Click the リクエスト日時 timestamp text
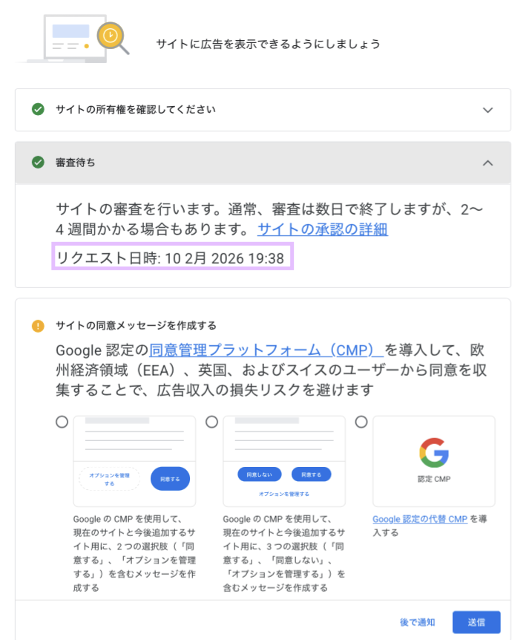Viewport: 529px width, 640px height. (x=171, y=258)
